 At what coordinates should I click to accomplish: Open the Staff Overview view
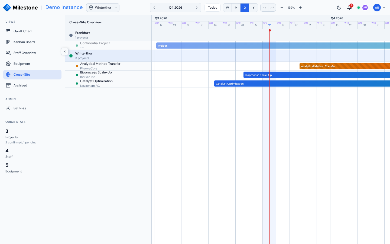coord(32,53)
